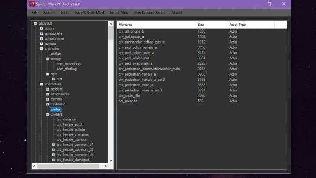Select file civ_guitarprop_a
The image size is (316, 178).
131,36
